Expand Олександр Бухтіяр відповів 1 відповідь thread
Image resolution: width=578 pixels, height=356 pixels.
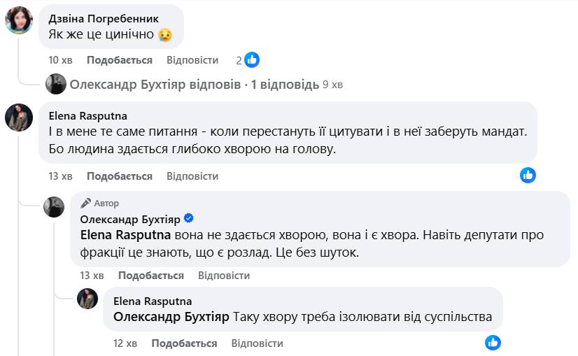click(x=193, y=85)
